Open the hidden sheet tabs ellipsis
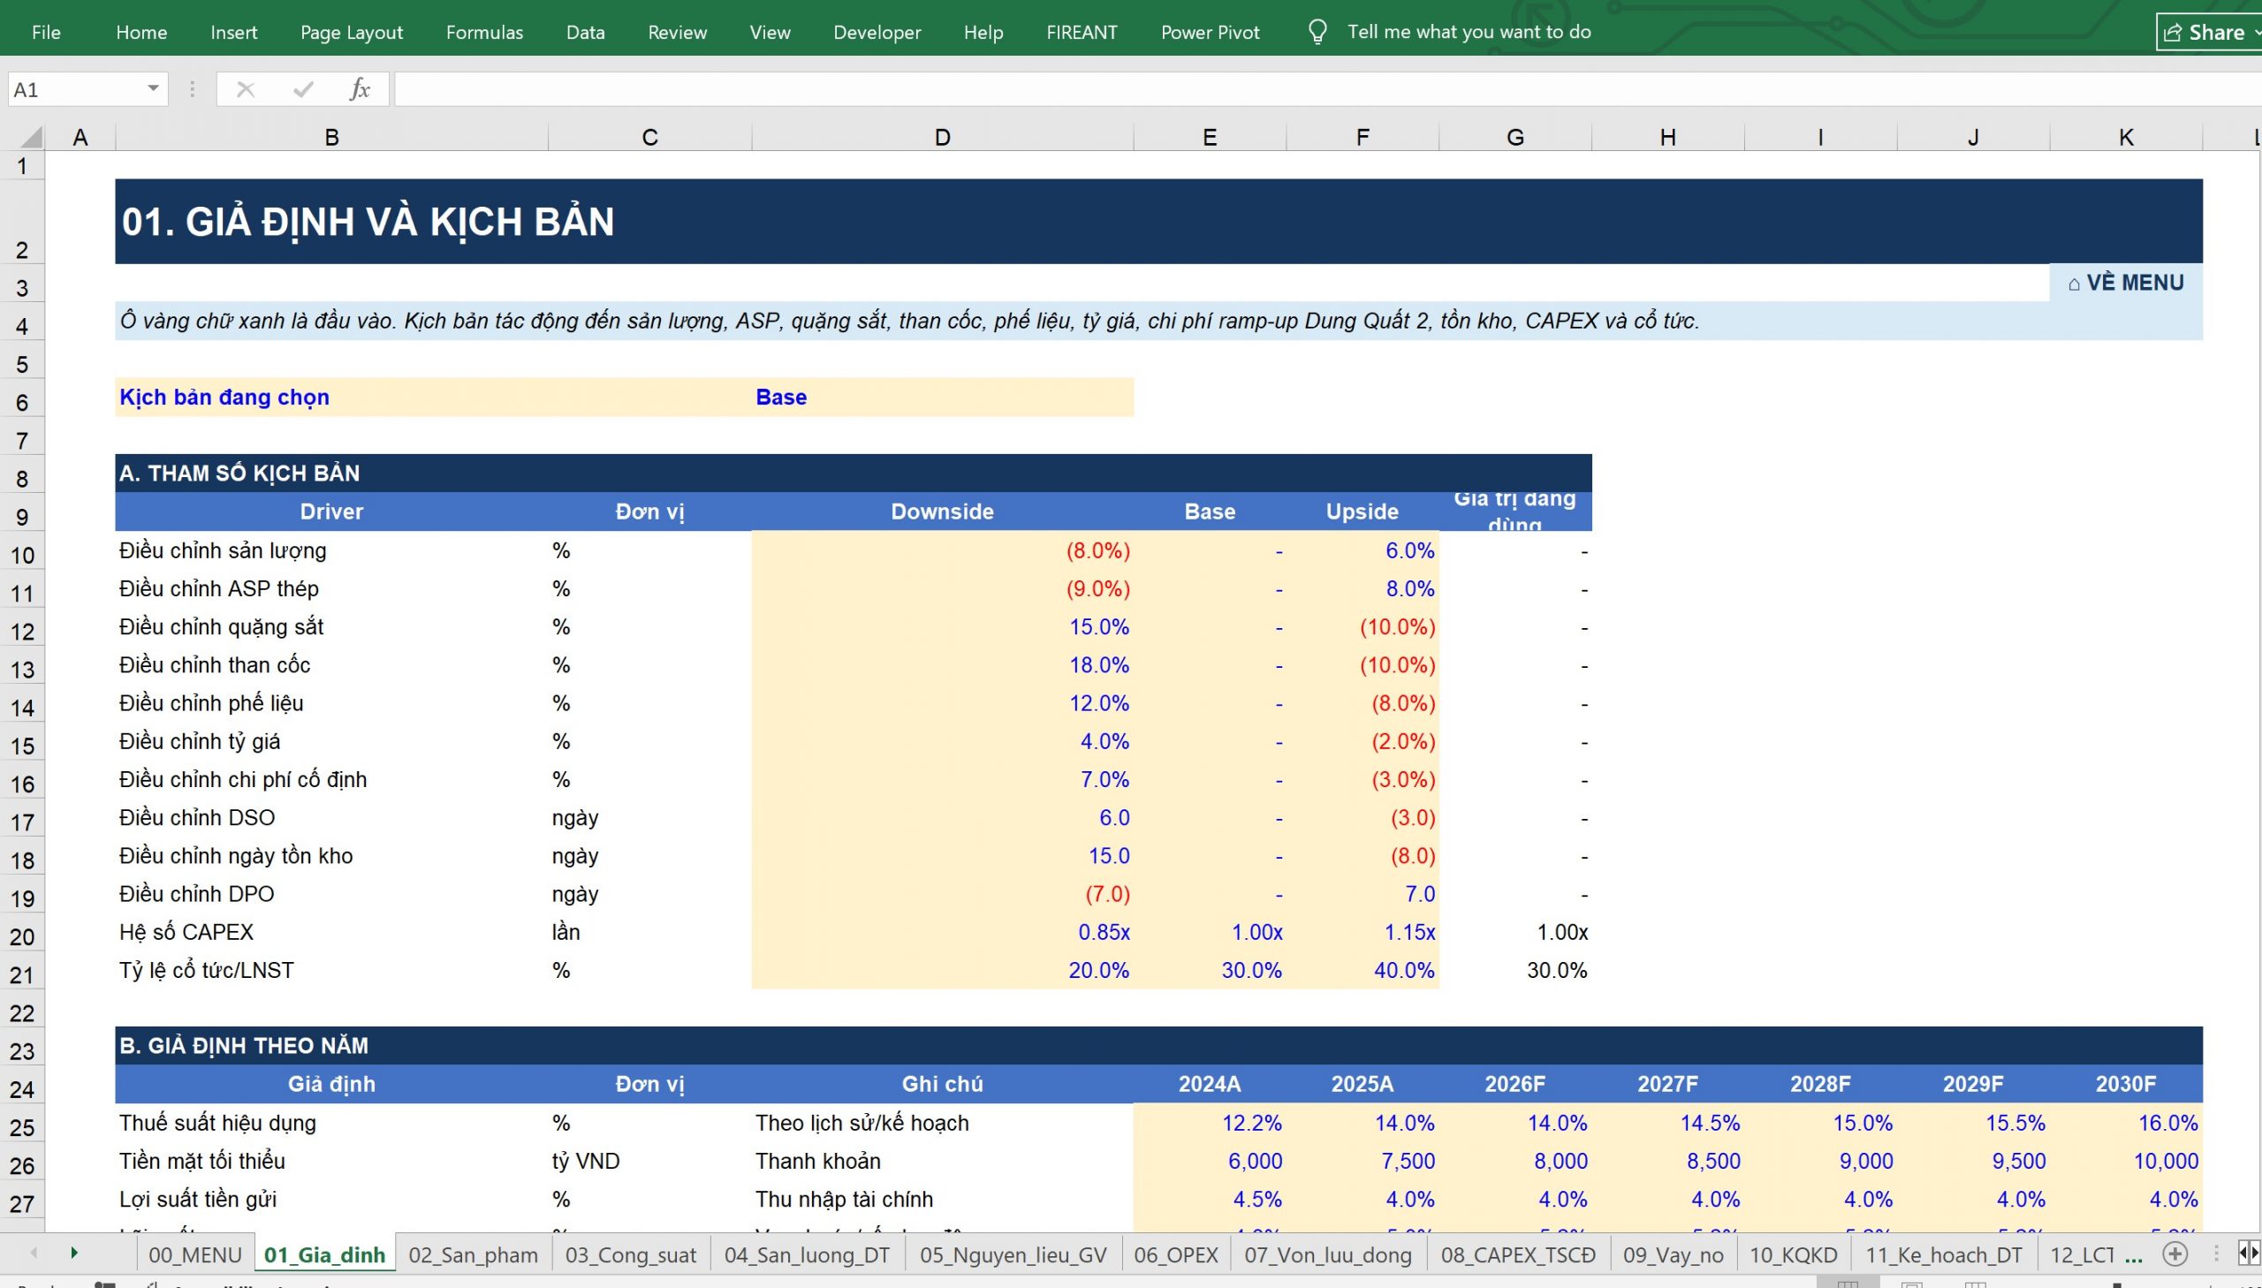The height and width of the screenshot is (1288, 2262). click(2133, 1255)
